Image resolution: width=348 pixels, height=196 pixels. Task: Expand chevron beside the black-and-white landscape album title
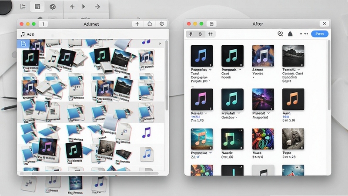tap(299, 70)
